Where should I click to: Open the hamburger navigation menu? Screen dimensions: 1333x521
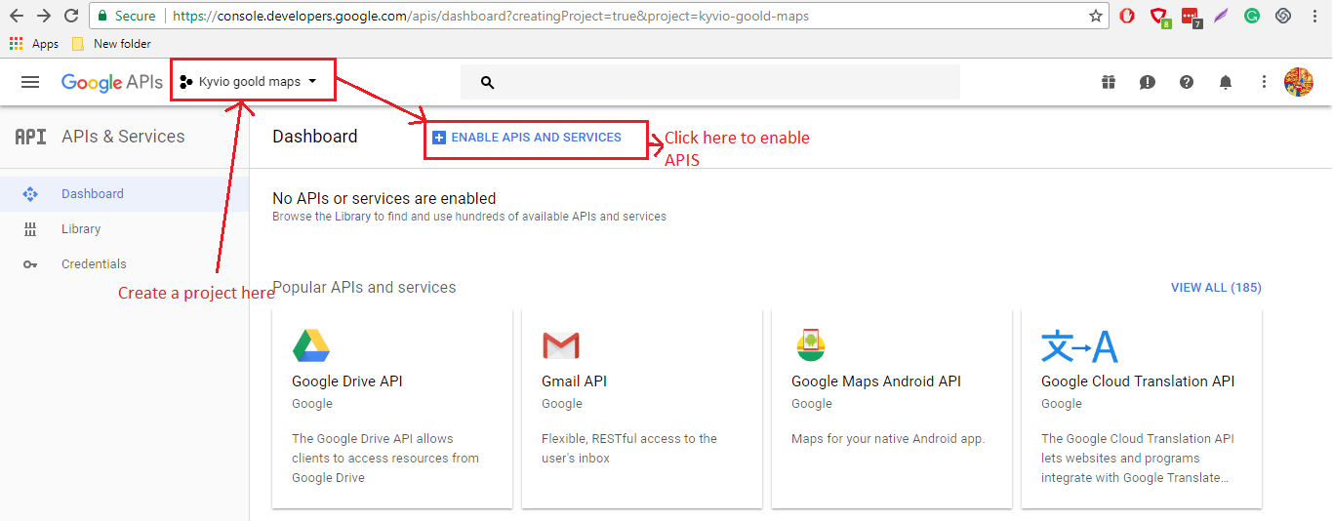(x=30, y=82)
